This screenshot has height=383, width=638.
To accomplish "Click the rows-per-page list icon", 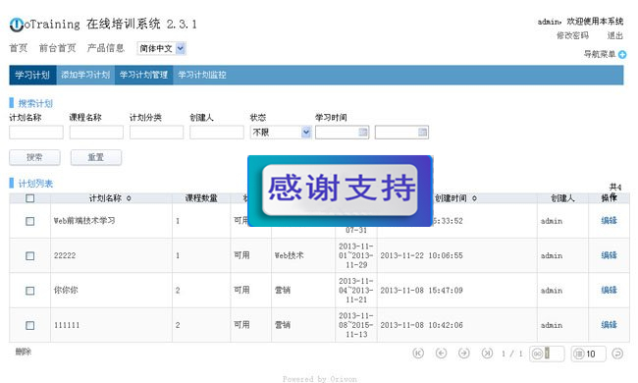I will (578, 354).
